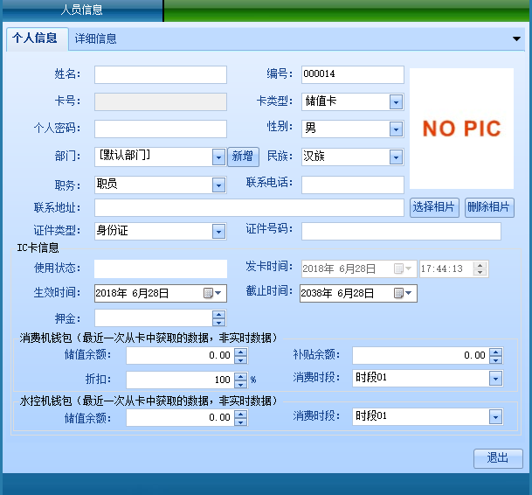Expand the 部门 dropdown
This screenshot has height=495, width=532.
point(218,157)
